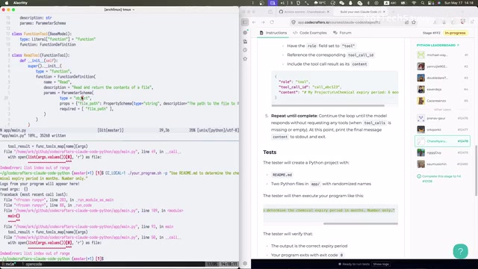478x269 pixels.
Task: Select leaderboard user ngggDuy
Action: click(442, 152)
